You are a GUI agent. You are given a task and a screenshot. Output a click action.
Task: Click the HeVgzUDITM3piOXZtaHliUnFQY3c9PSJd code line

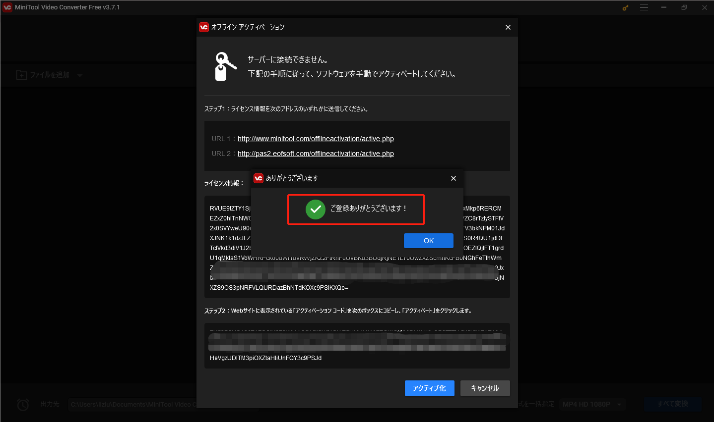tap(265, 358)
